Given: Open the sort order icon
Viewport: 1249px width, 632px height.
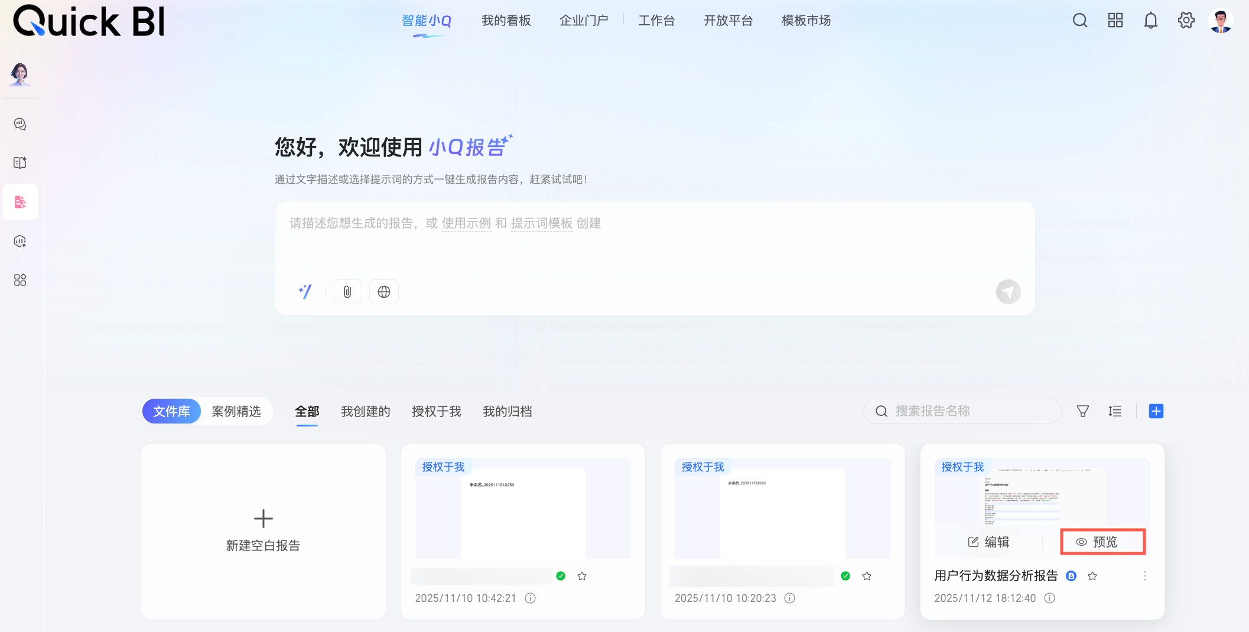Looking at the screenshot, I should (1115, 411).
